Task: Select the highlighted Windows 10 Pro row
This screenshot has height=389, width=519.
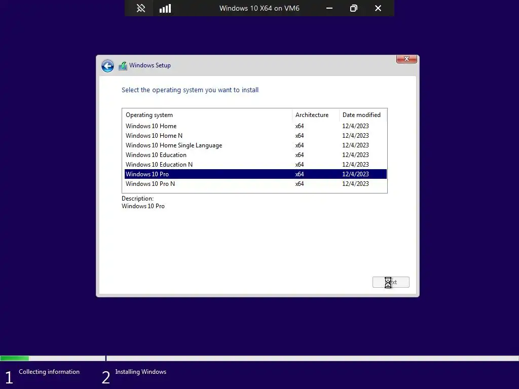Action: click(x=255, y=174)
